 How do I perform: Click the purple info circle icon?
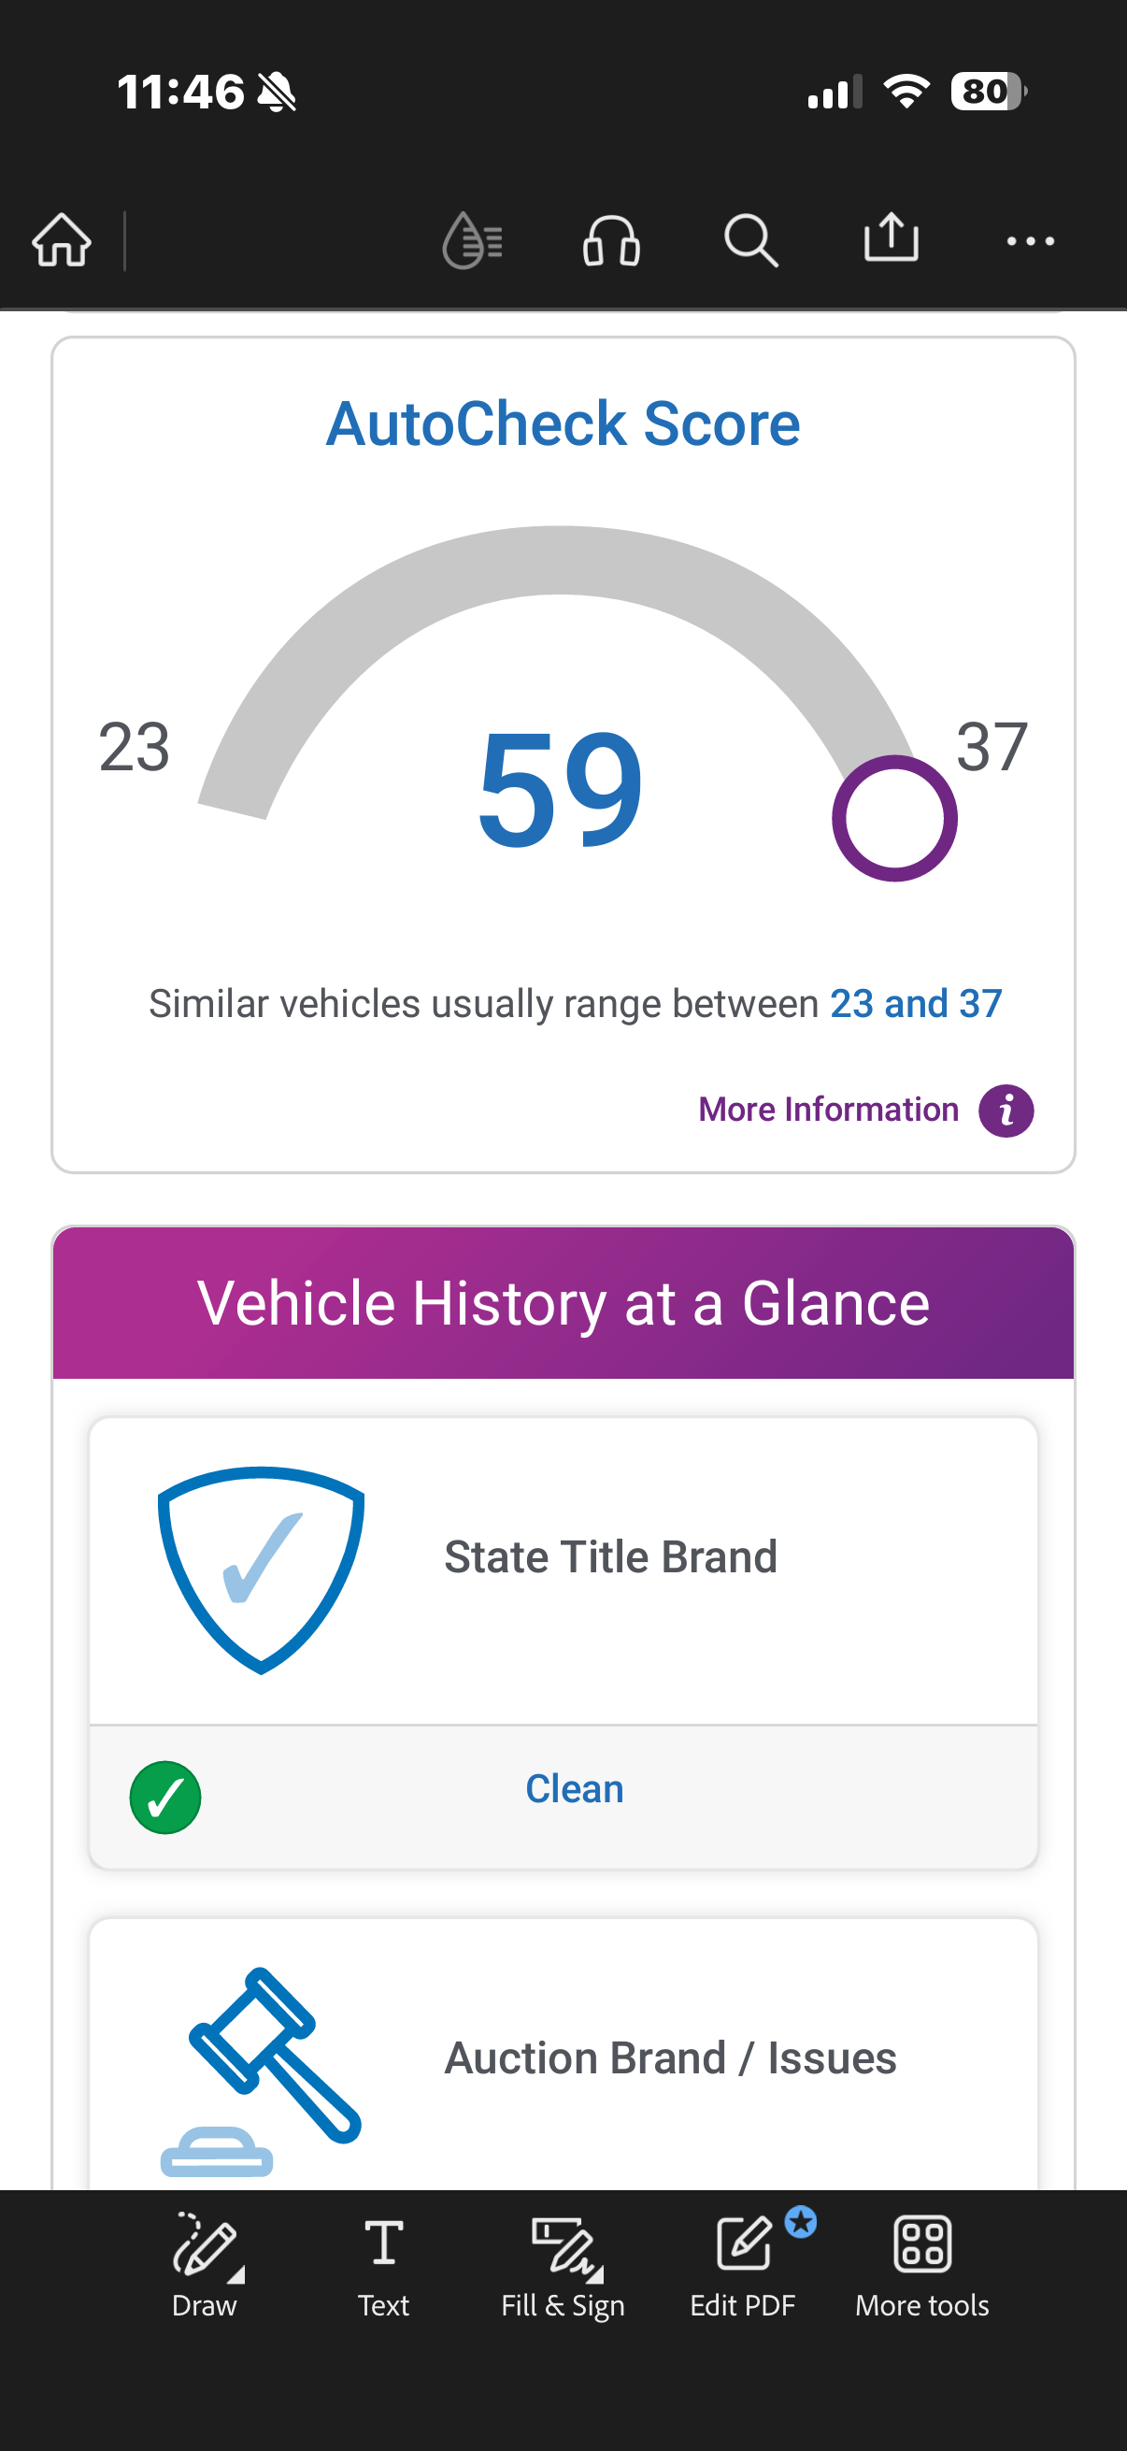(x=1006, y=1111)
